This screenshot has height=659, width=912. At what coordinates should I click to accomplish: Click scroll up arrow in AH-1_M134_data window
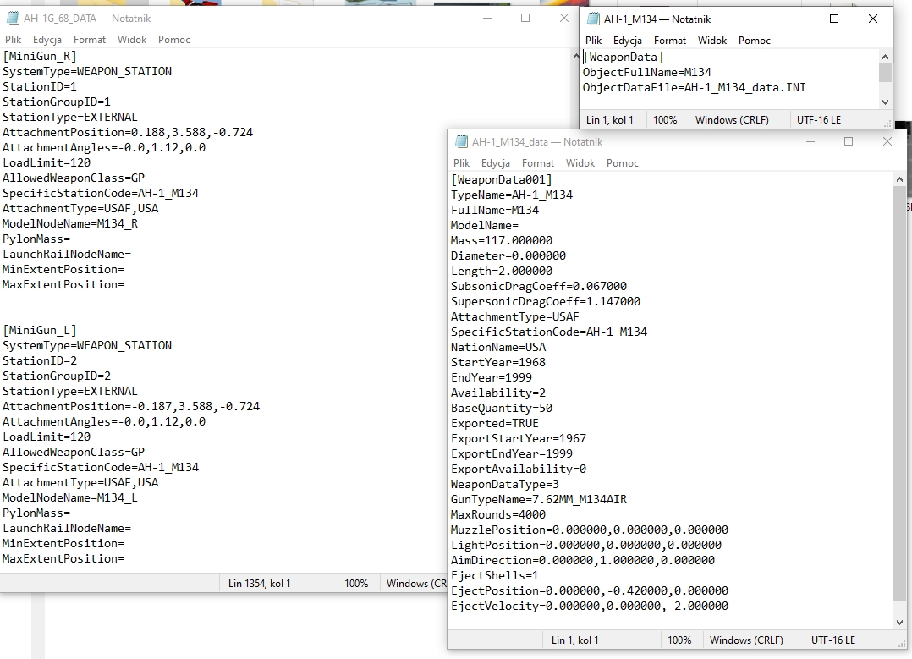point(899,179)
